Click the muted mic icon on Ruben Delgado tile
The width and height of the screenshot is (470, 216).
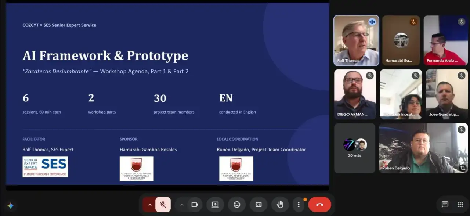point(462,129)
